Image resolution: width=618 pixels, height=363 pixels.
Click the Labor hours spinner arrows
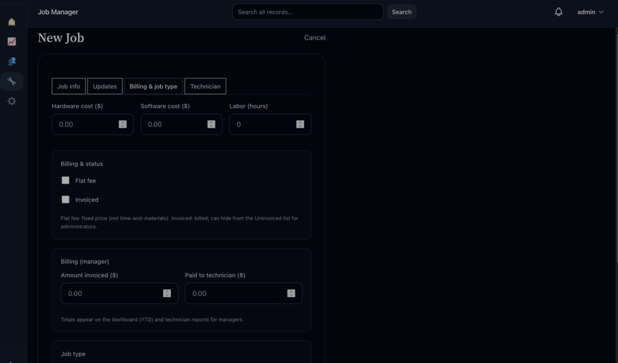pos(300,124)
